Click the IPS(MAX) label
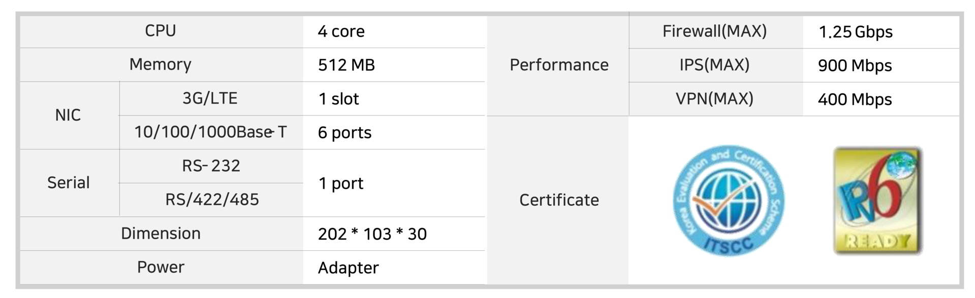This screenshot has height=298, width=975. [715, 65]
